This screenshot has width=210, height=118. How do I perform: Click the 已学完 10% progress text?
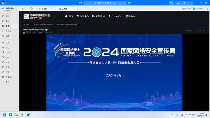(x=48, y=32)
